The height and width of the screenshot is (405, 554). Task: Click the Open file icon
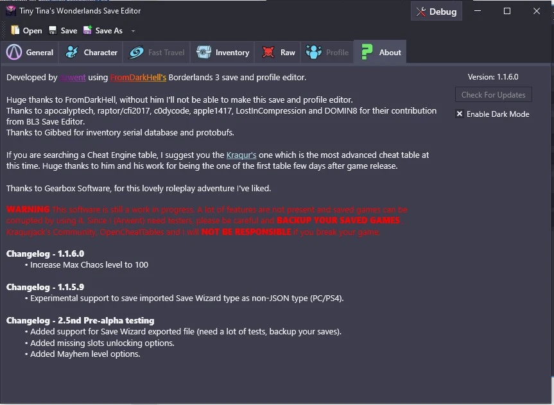(15, 30)
